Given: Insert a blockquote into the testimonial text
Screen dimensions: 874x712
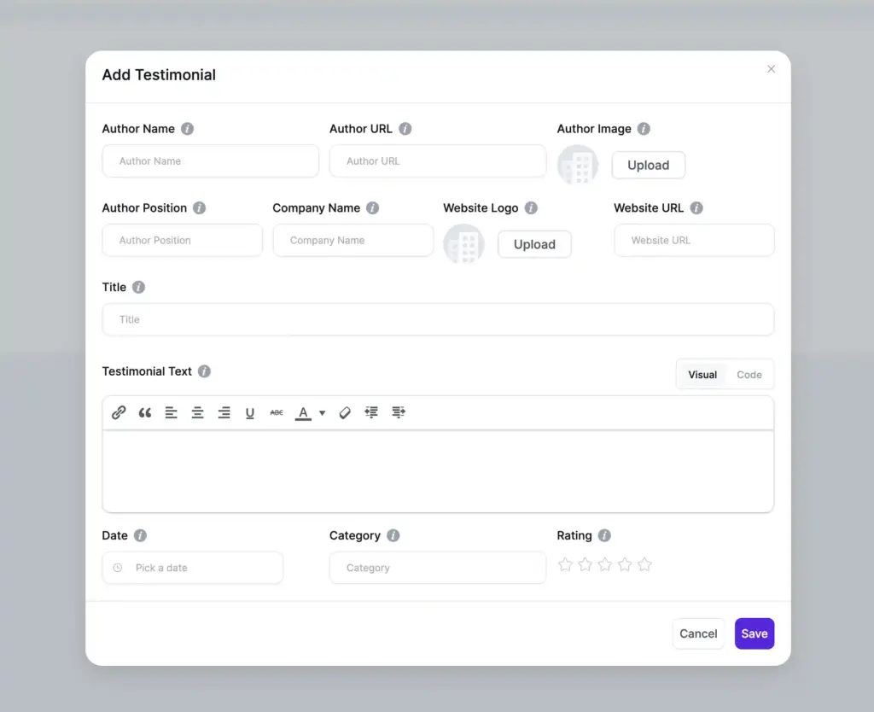Looking at the screenshot, I should 145,412.
